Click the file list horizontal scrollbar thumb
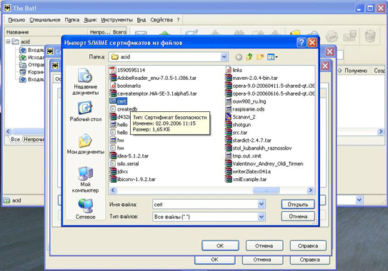This screenshot has width=388, height=271. click(266, 190)
